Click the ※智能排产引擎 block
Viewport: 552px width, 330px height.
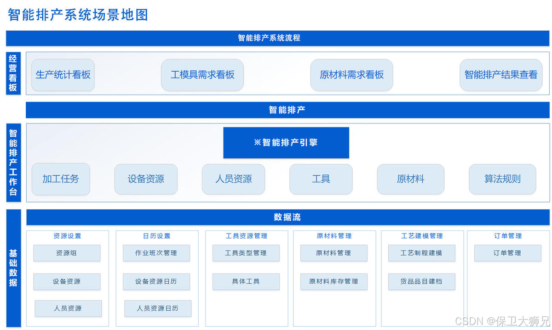pyautogui.click(x=286, y=143)
